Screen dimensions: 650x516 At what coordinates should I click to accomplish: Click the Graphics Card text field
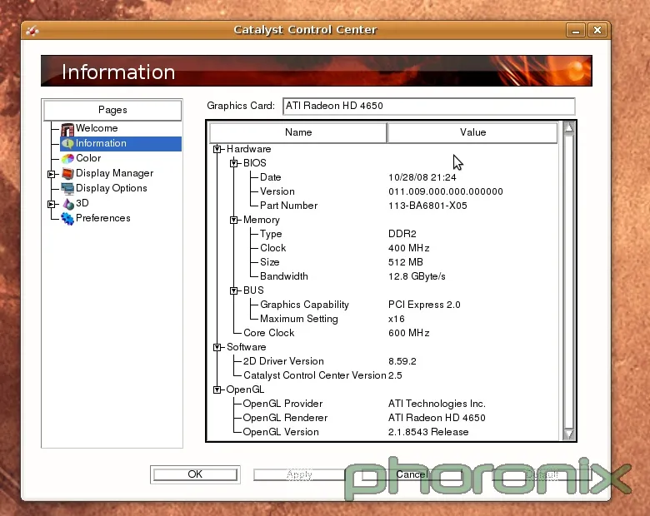tap(428, 107)
